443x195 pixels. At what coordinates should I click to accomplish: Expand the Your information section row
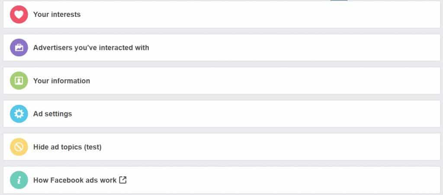[222, 81]
